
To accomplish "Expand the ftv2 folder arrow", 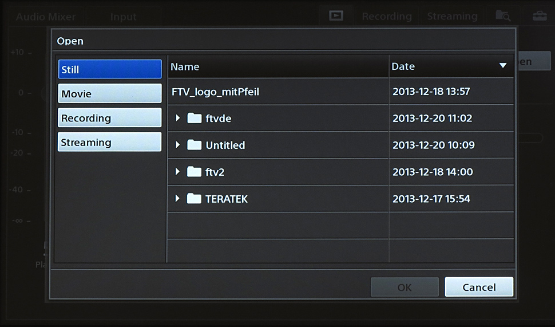I will point(177,172).
